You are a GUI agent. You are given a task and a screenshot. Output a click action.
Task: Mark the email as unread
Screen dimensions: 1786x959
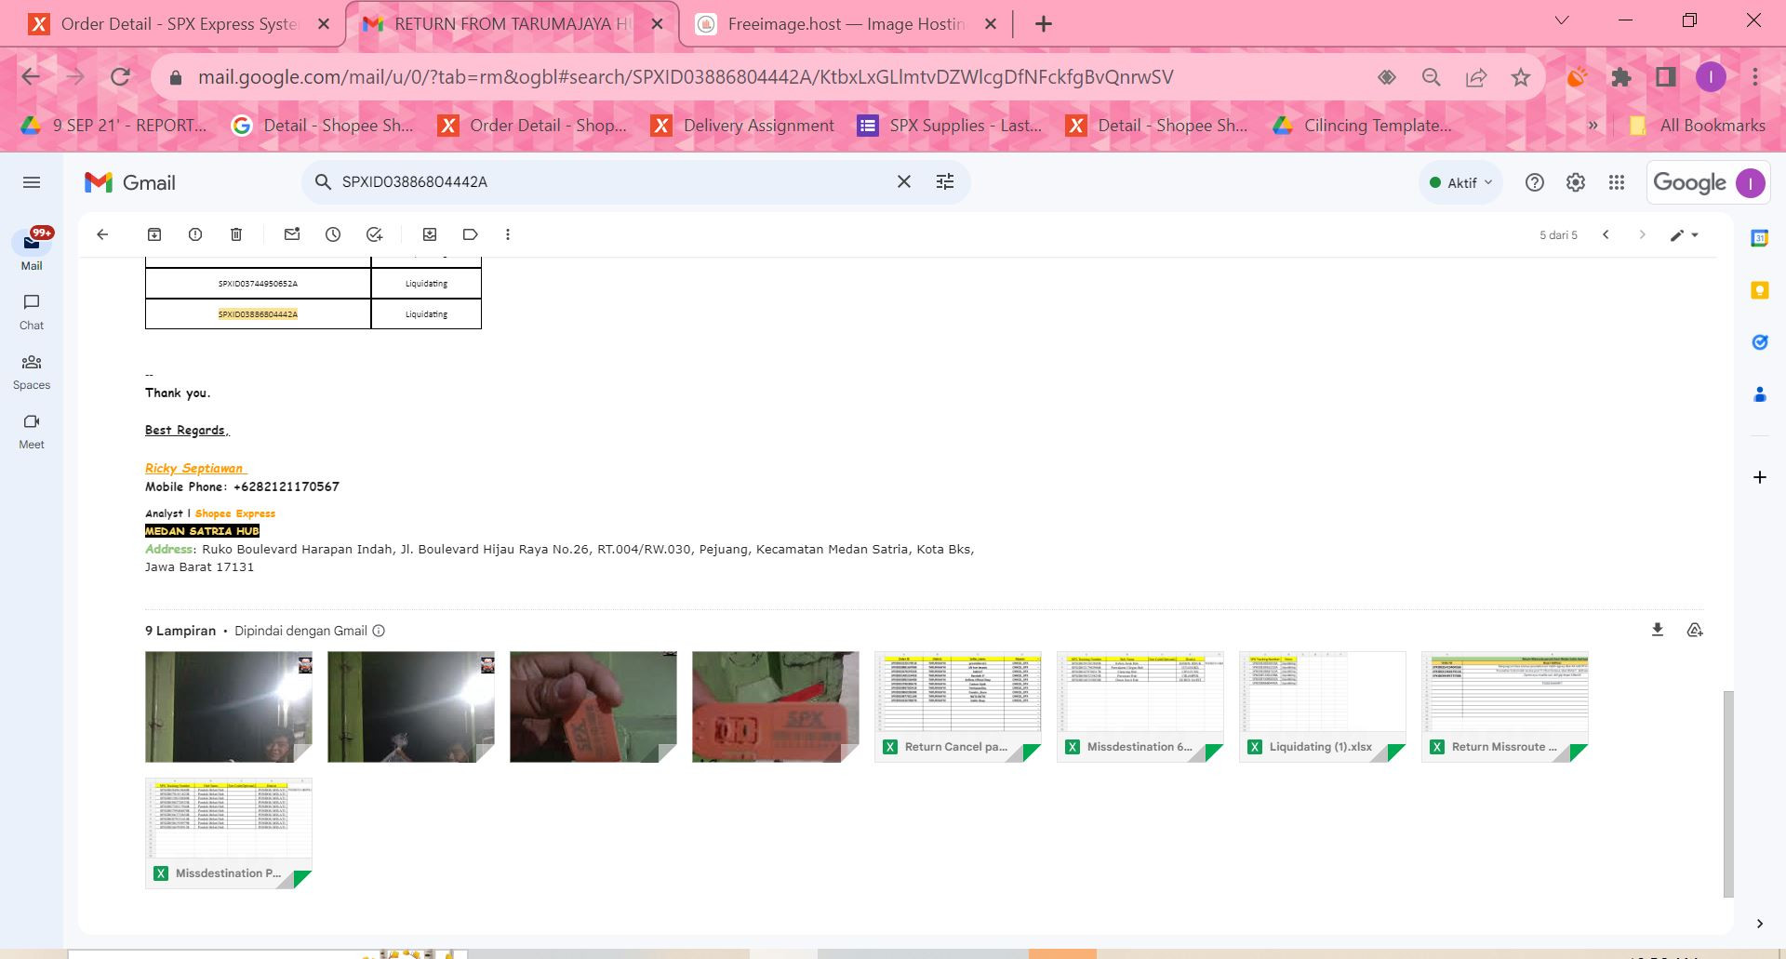292,234
